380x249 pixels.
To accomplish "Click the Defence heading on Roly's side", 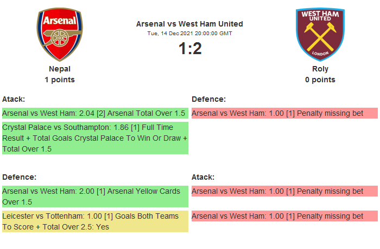I will (x=208, y=99).
